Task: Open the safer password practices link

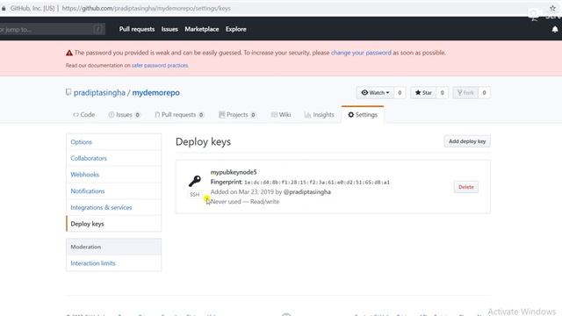Action: pyautogui.click(x=160, y=66)
